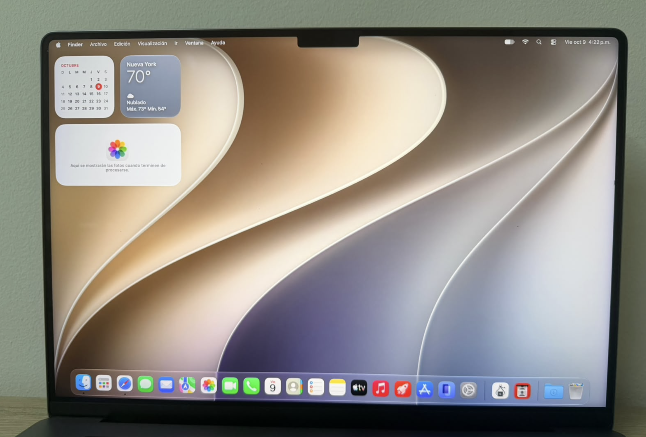Image resolution: width=646 pixels, height=437 pixels.
Task: Launch Safari from the Dock
Action: pos(125,384)
